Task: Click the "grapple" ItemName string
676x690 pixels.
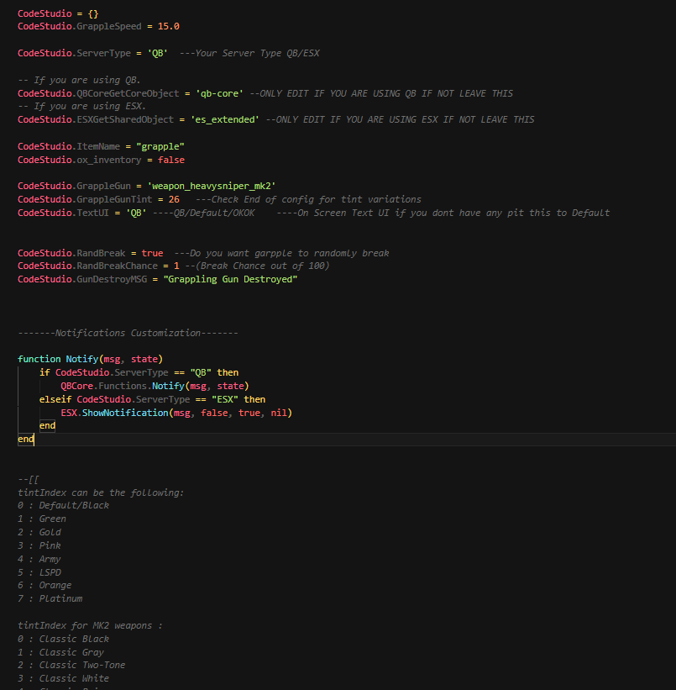Action: click(160, 146)
